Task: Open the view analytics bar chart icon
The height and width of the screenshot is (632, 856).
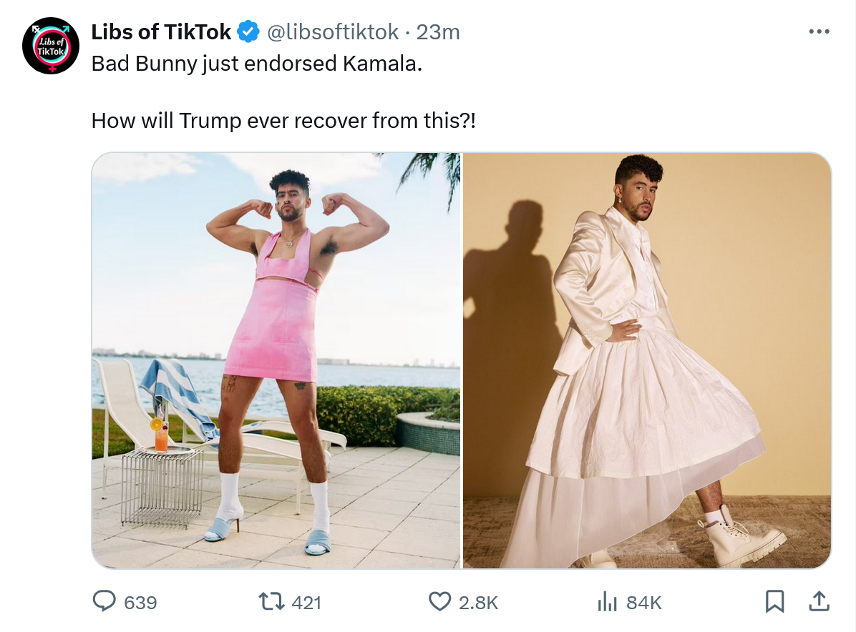Action: 607,602
